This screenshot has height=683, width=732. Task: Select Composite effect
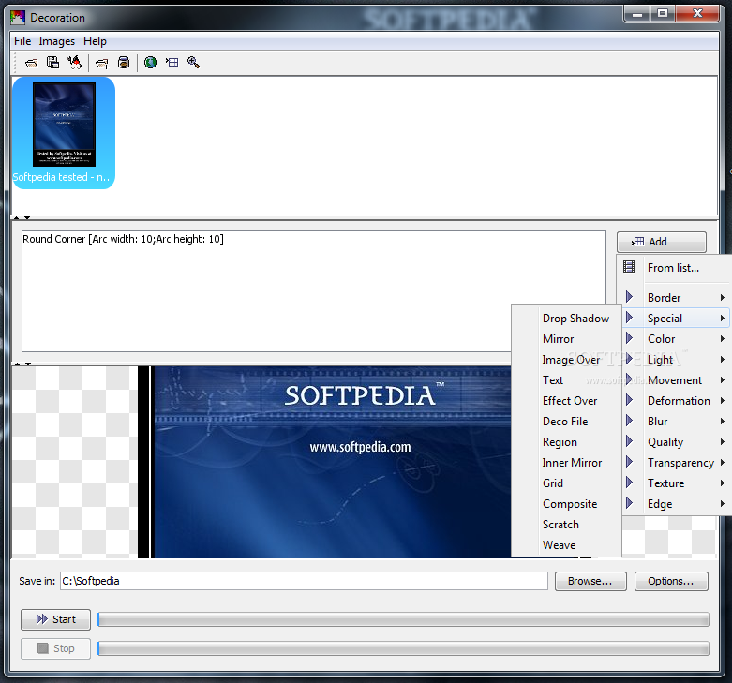[567, 504]
